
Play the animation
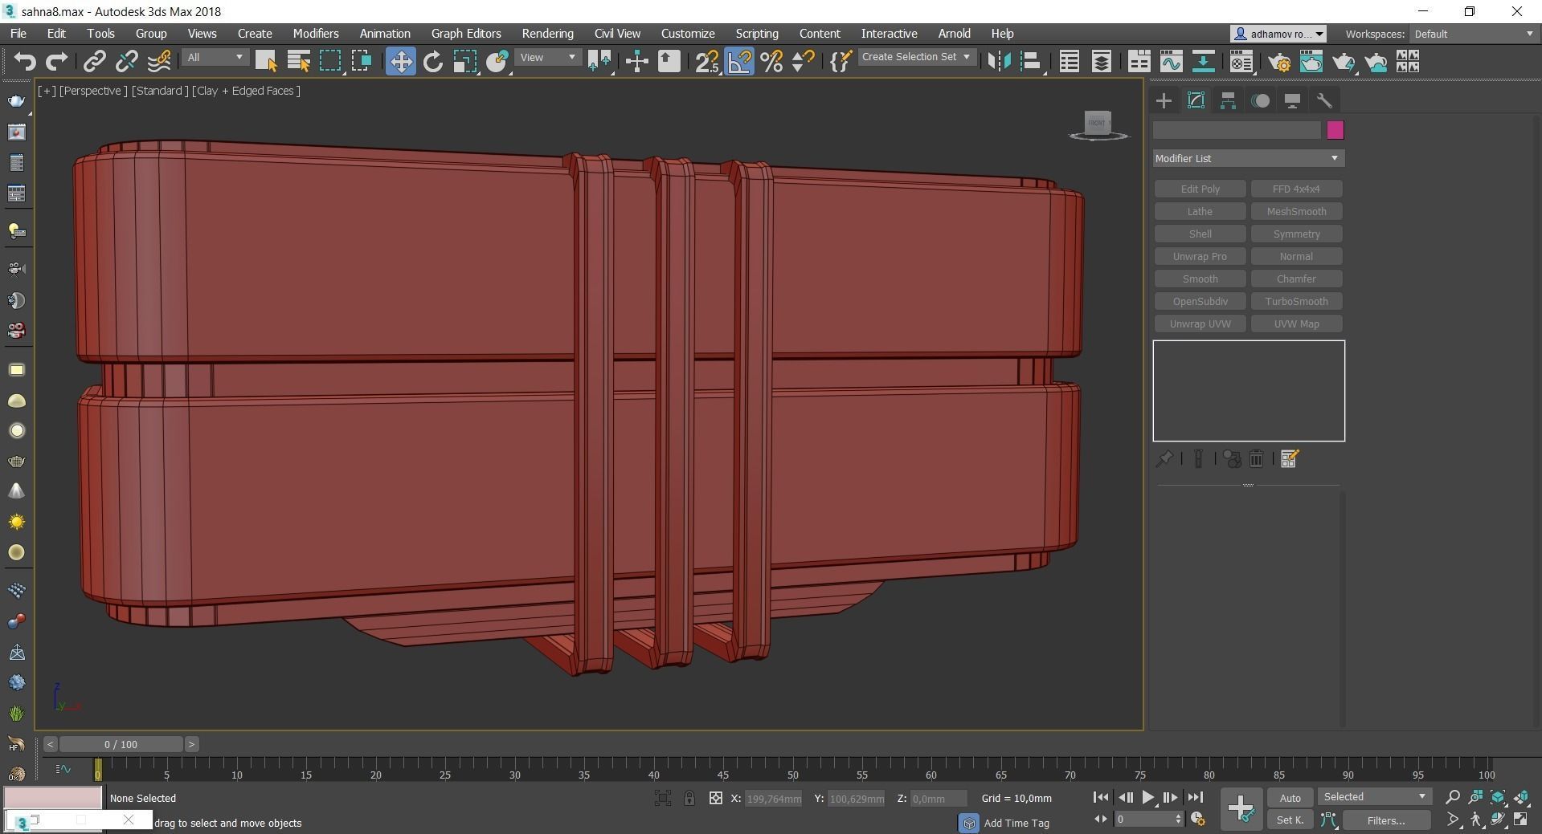[1147, 797]
